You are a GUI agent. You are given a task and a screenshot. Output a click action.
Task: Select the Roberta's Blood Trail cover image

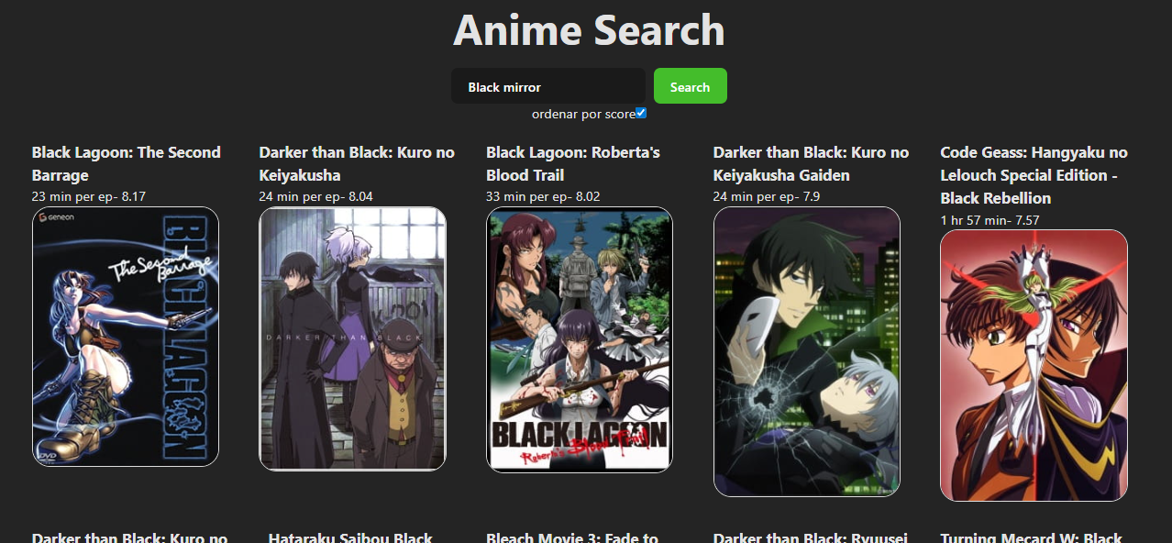point(580,339)
